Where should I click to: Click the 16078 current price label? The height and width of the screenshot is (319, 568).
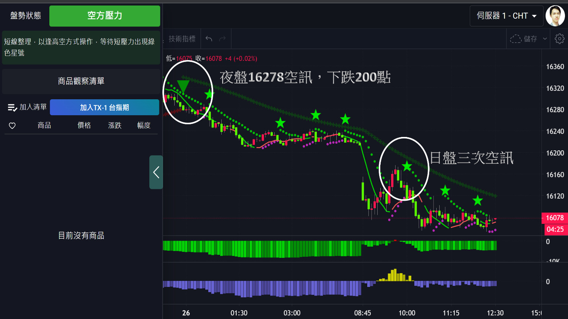(555, 218)
